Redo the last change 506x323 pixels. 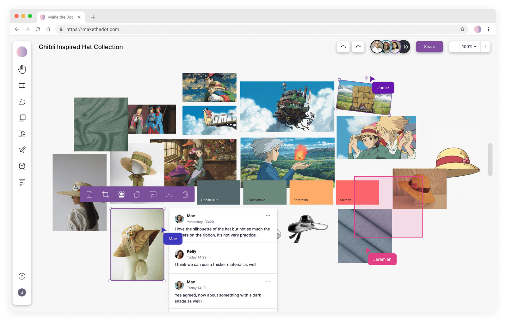(x=358, y=47)
